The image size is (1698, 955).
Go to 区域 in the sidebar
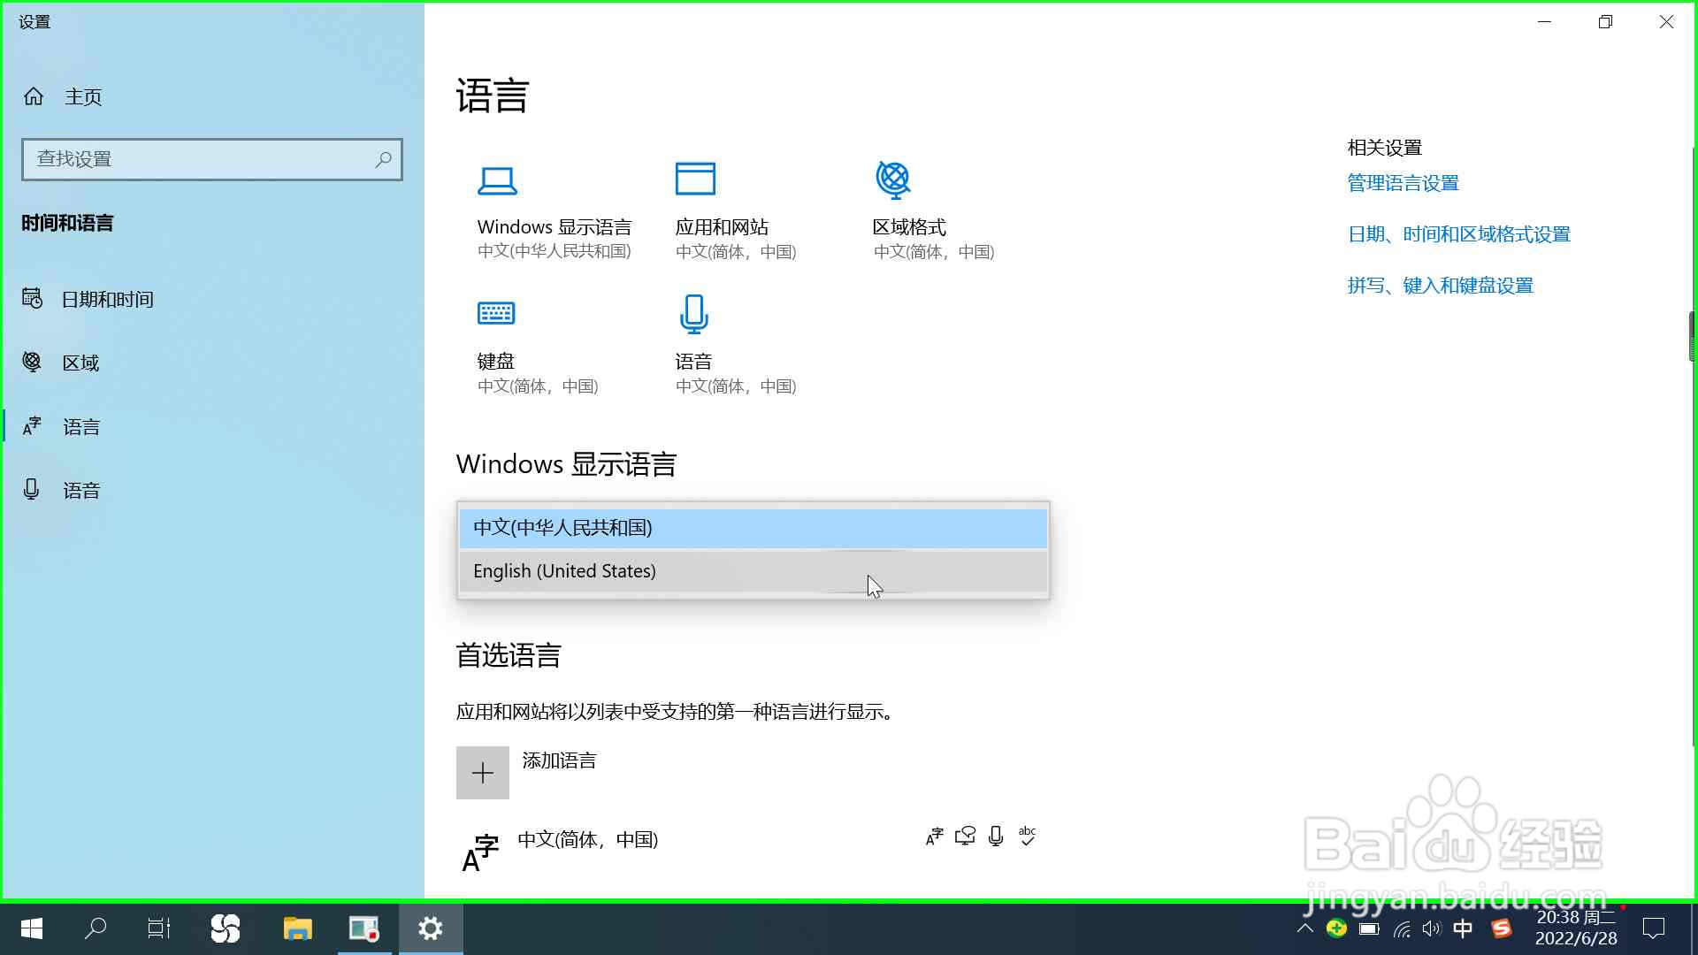212,363
